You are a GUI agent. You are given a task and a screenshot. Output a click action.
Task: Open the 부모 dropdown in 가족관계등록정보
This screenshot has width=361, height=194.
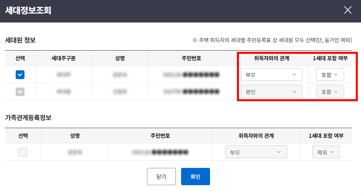pos(256,152)
